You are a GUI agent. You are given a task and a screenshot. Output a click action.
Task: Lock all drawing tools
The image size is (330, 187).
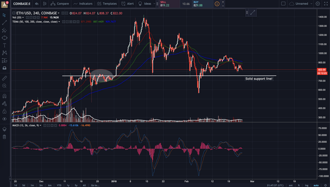coord(4,111)
